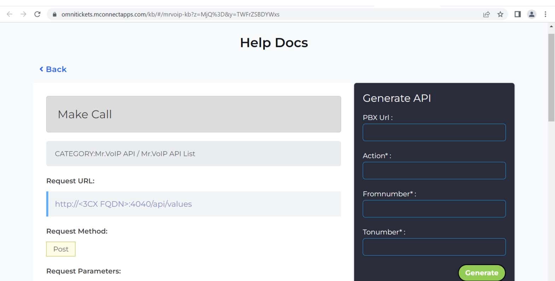Click the Request URL label

[x=70, y=181]
